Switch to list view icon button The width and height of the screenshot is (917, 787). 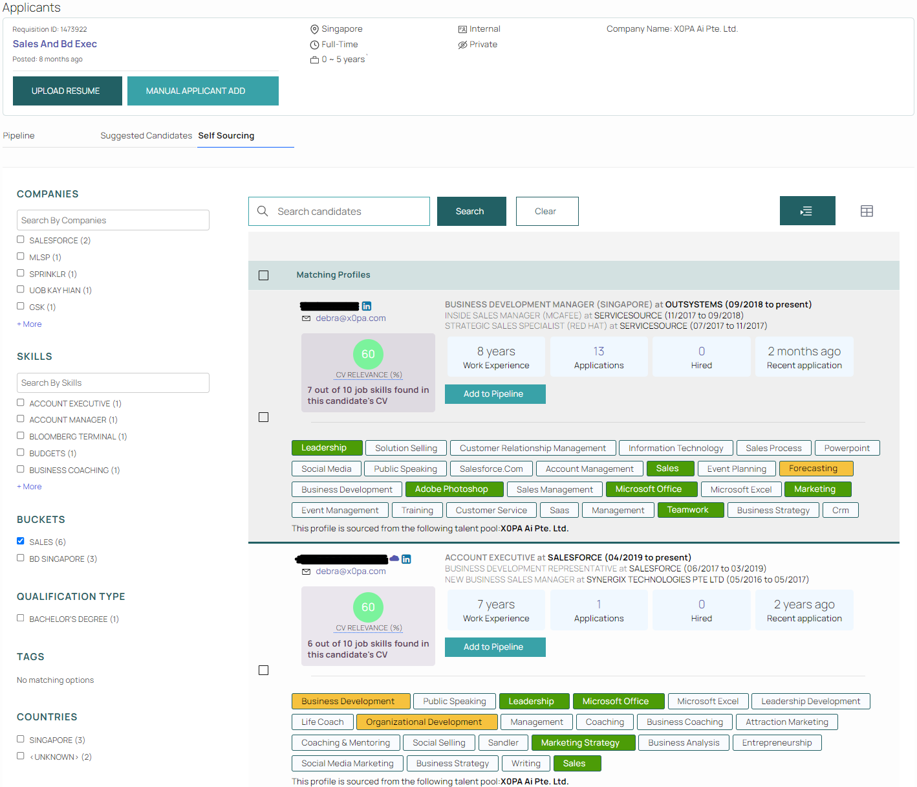tap(807, 211)
